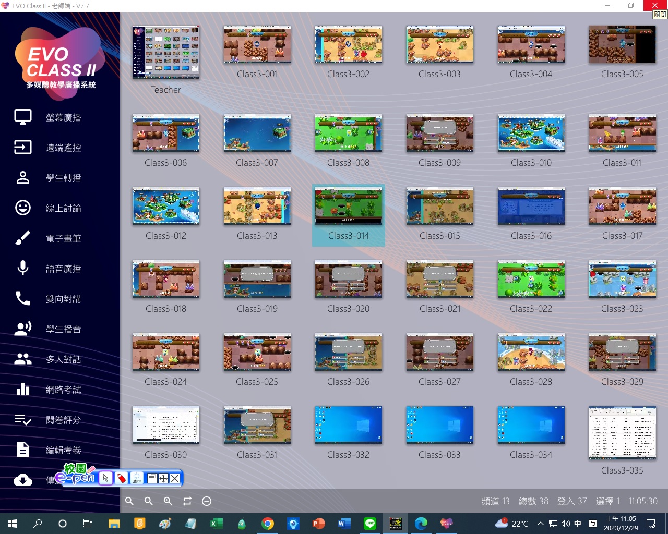Click the 總數 38 status text

tap(533, 501)
